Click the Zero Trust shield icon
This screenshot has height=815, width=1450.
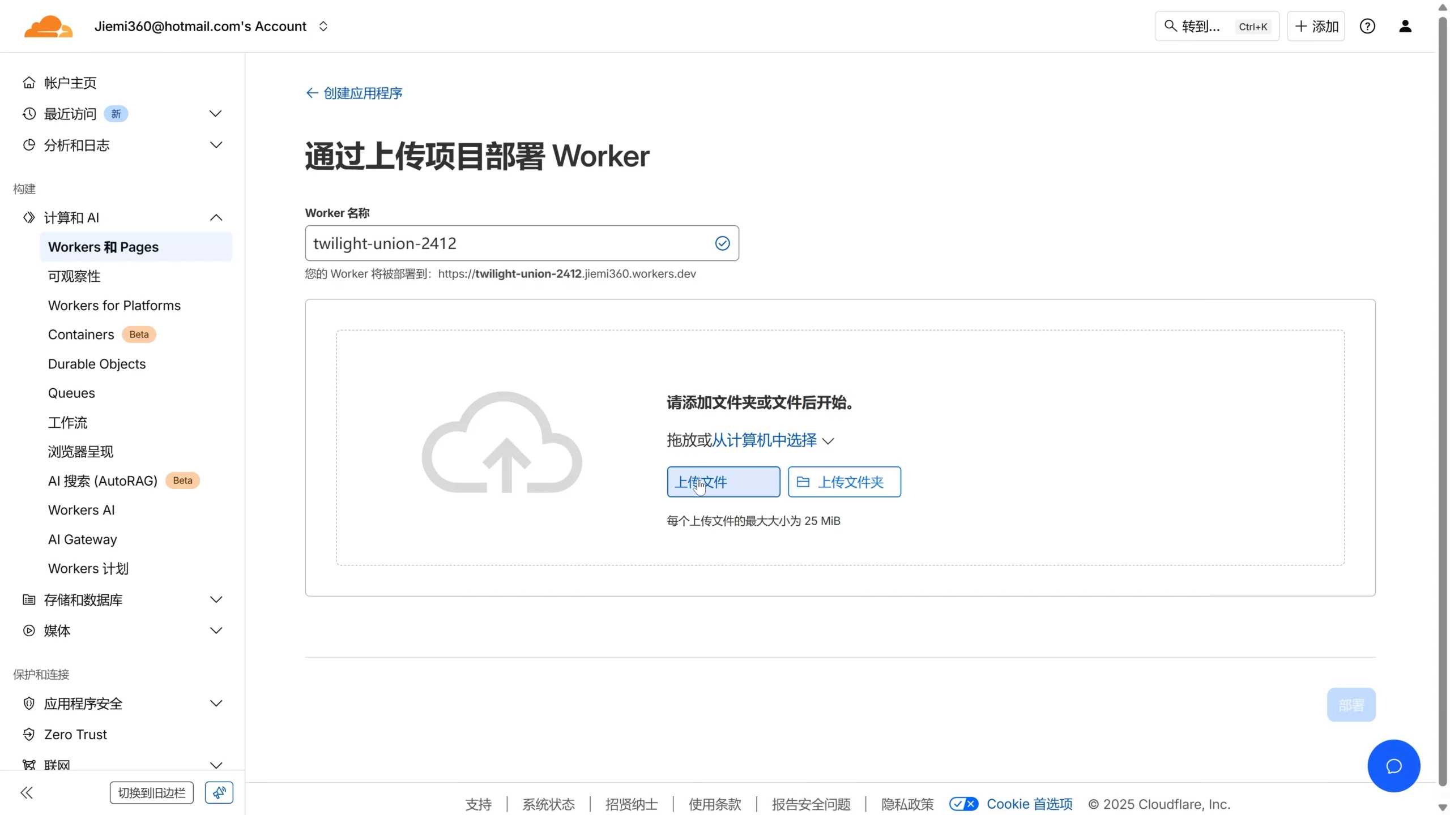(x=29, y=734)
